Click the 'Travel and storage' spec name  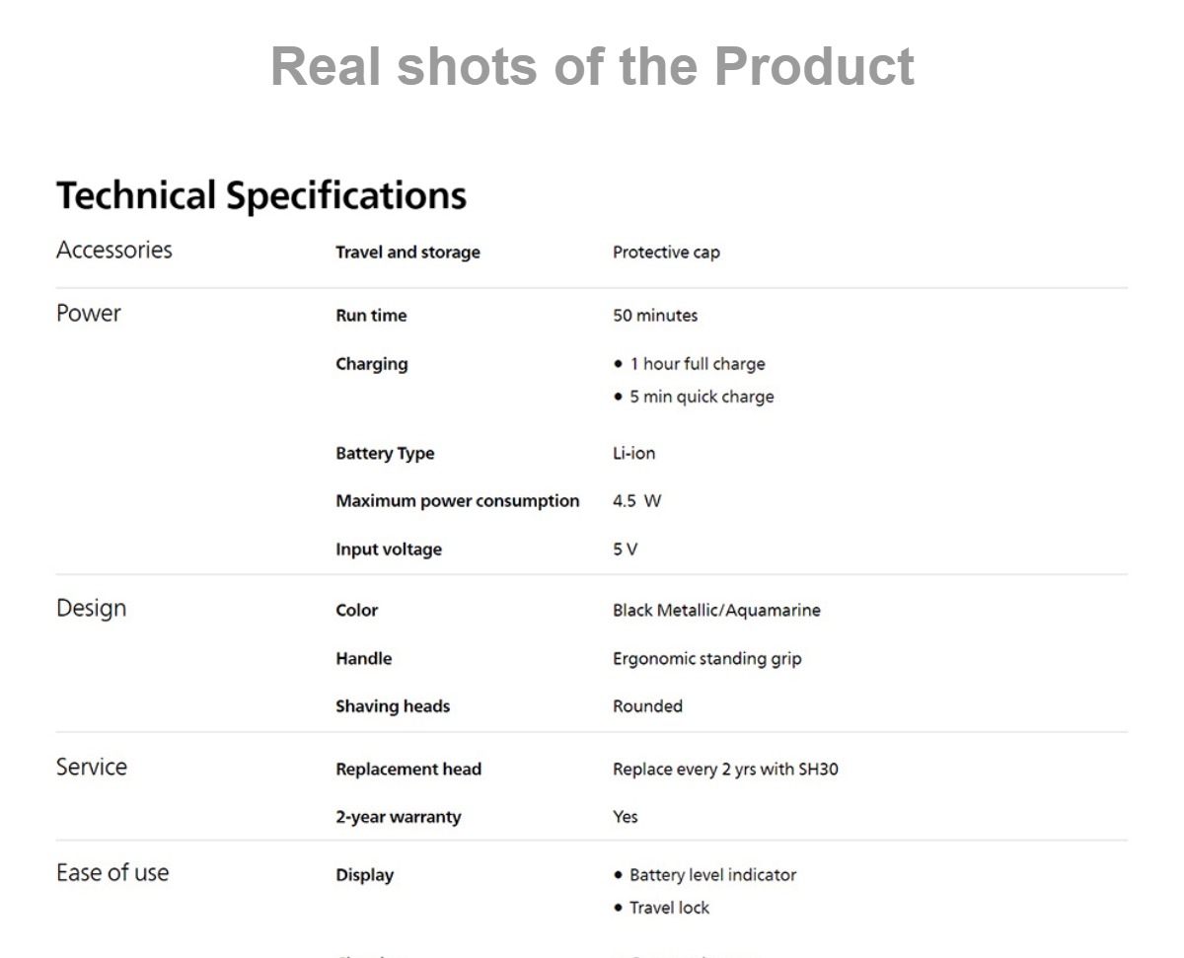click(x=407, y=252)
